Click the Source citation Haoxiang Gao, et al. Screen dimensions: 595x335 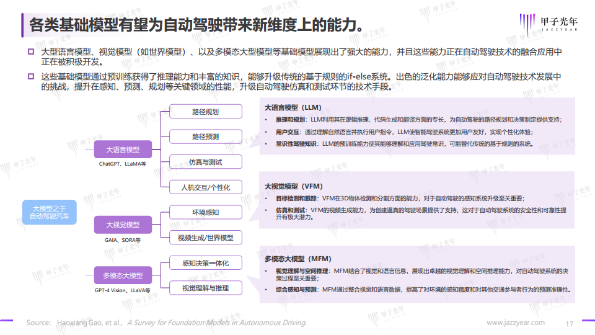point(167,323)
